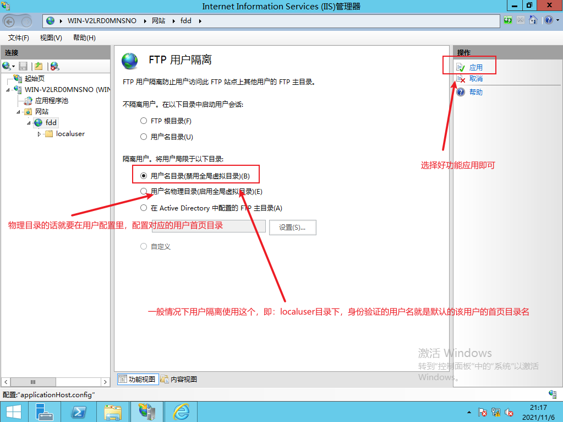The image size is (563, 422).
Task: Open Internet Explorer from taskbar
Action: [181, 412]
